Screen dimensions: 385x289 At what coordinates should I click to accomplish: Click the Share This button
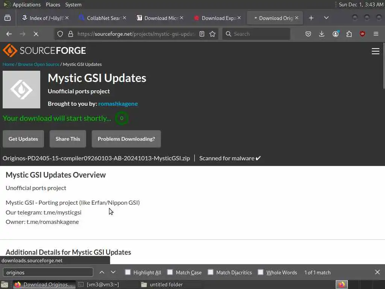[x=68, y=139]
